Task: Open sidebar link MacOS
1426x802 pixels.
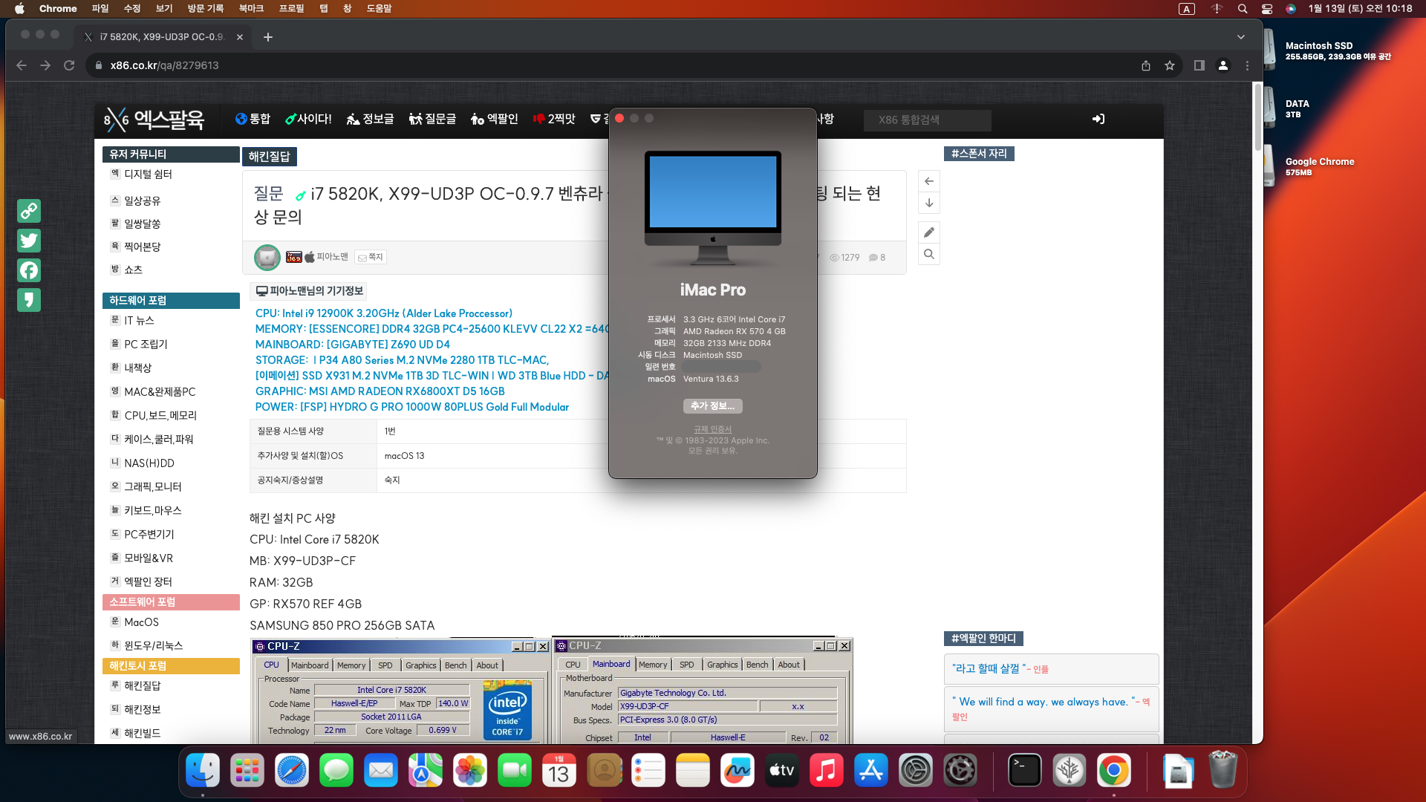Action: (x=141, y=622)
